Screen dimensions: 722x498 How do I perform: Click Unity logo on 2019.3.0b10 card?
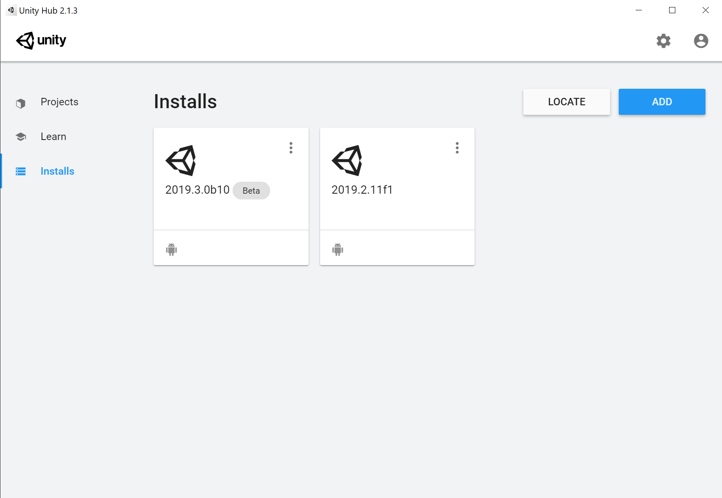pos(181,160)
